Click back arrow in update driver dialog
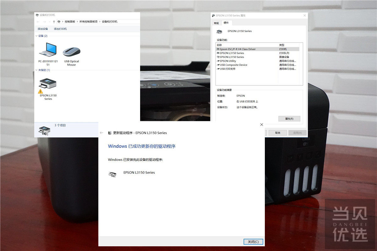This screenshot has height=251, width=377. click(x=101, y=133)
